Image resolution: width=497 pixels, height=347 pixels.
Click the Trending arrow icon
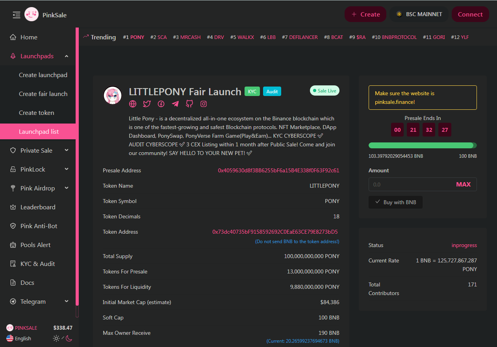pyautogui.click(x=86, y=37)
